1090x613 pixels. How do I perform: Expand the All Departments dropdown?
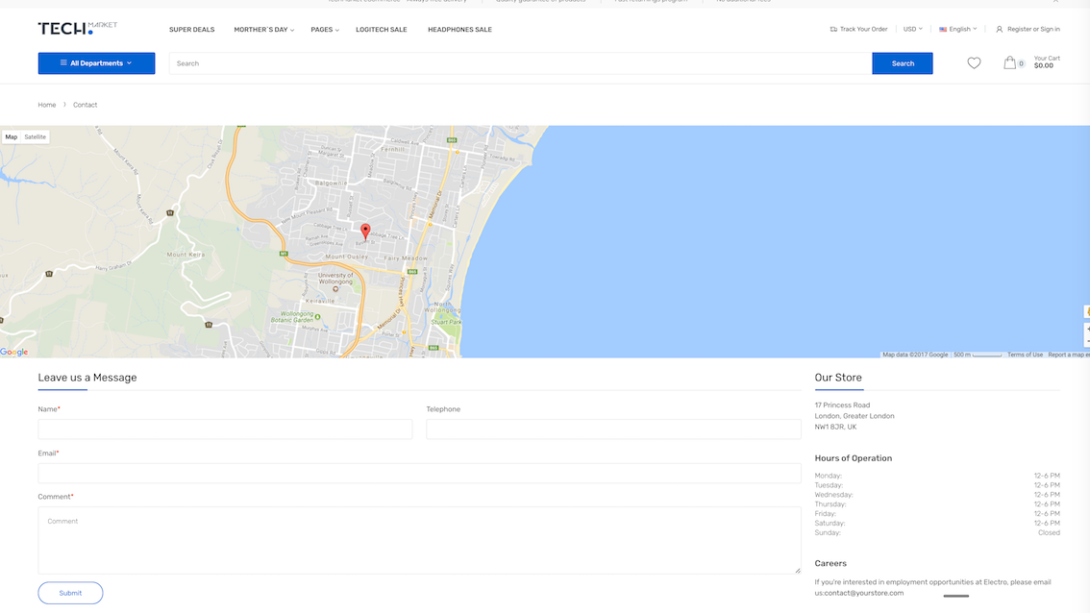pos(97,63)
